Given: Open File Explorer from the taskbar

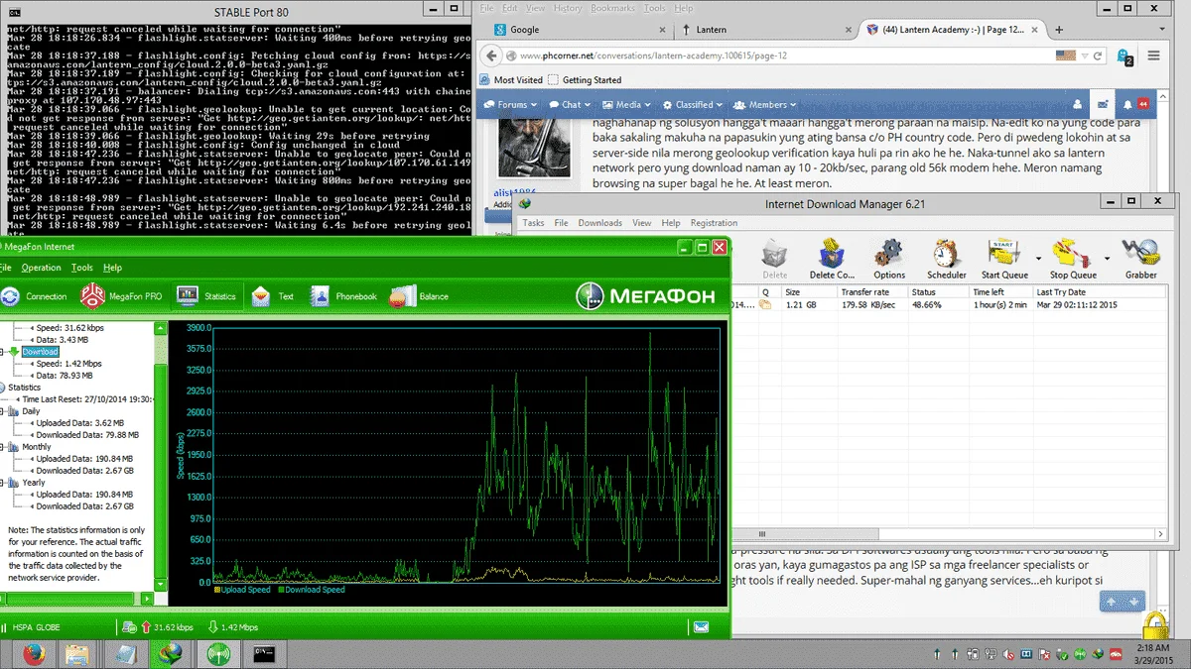Looking at the screenshot, I should 78,653.
